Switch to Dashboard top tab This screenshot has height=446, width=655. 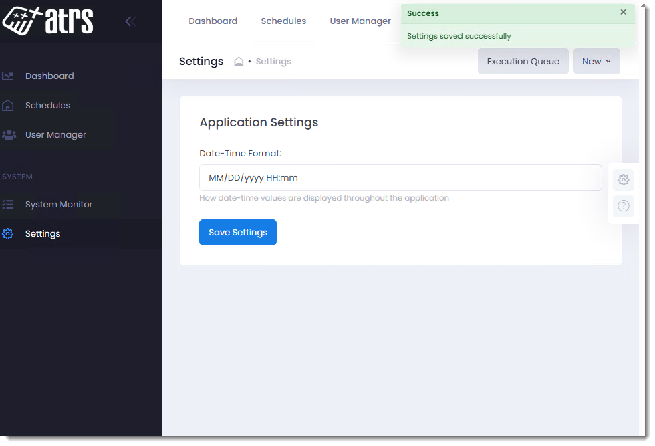point(213,21)
